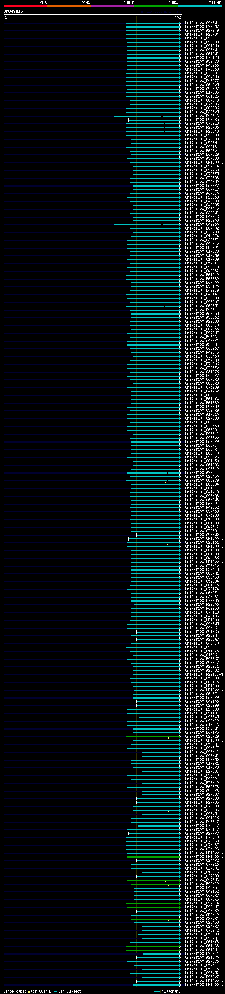Select hit label UniRef100_A2XUB2
This screenshot has height=994, width=225.
(x=202, y=597)
